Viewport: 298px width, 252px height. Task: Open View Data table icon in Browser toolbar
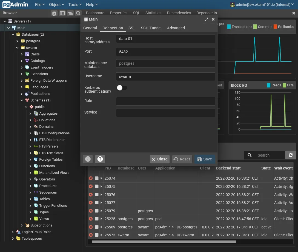point(62,13)
